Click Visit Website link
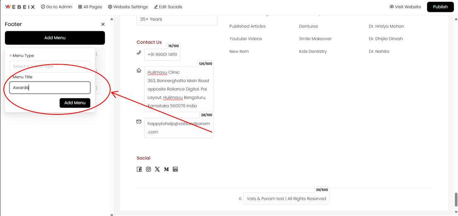The image size is (458, 216). (405, 7)
